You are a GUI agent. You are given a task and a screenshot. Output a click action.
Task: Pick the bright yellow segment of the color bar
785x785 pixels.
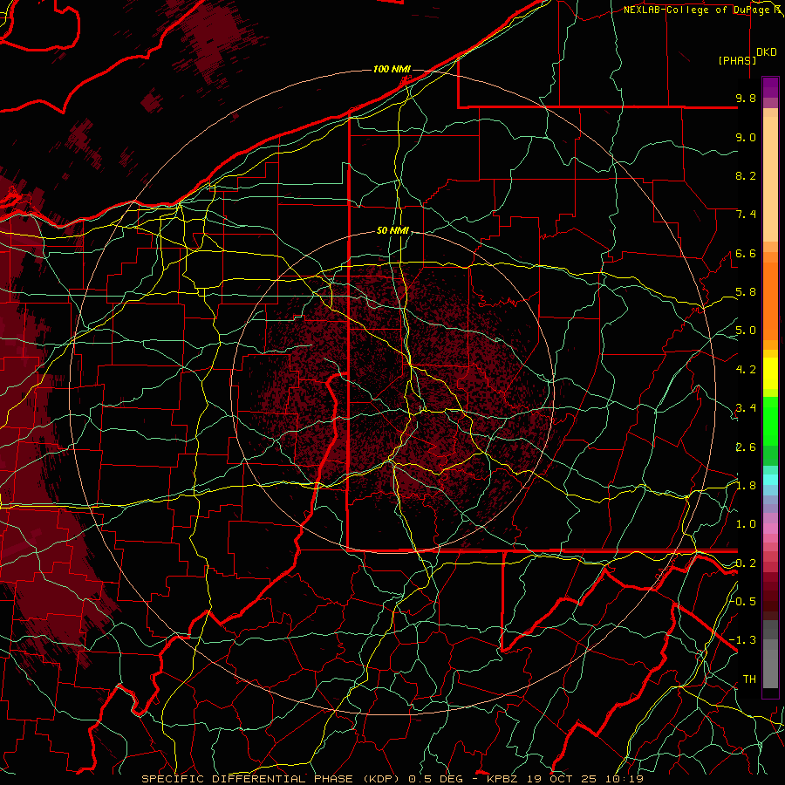(770, 373)
